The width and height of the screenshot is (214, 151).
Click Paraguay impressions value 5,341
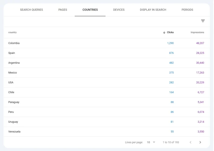201,102
